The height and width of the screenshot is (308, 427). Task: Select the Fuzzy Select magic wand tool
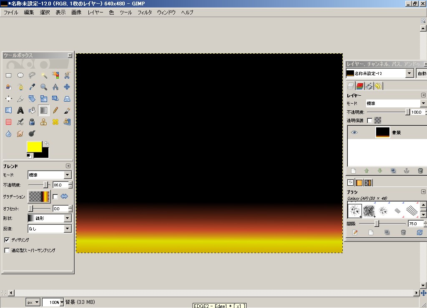(x=44, y=75)
